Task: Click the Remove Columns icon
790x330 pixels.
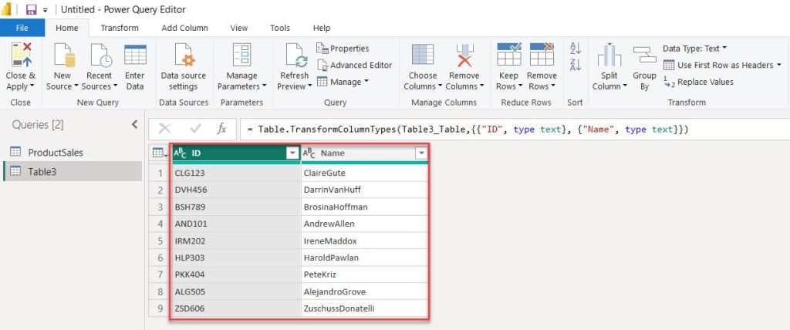Action: 464,55
